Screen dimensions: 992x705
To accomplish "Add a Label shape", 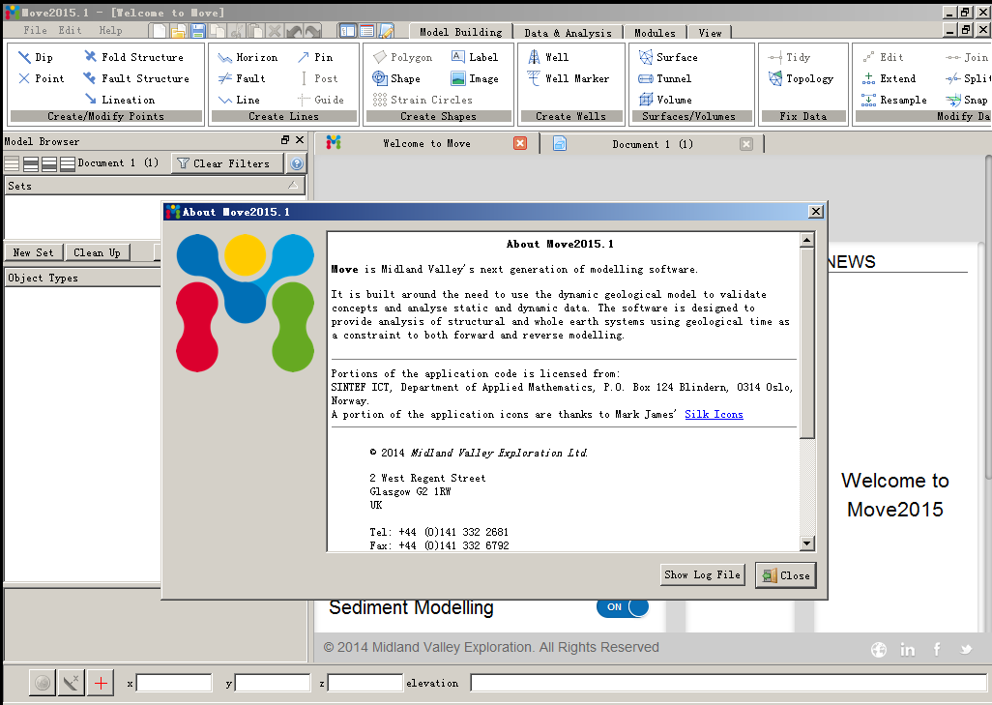I will [475, 58].
